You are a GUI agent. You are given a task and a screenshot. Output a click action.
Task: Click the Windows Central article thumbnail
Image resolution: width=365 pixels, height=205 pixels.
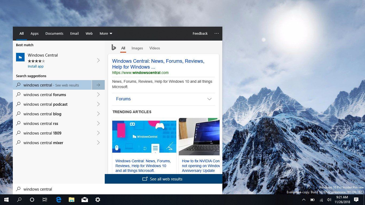(x=144, y=136)
